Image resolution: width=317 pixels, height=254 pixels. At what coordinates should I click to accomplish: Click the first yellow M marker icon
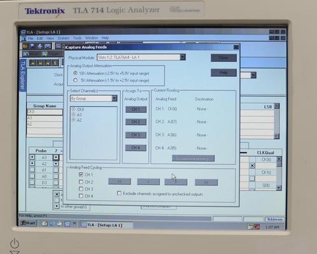point(33,63)
